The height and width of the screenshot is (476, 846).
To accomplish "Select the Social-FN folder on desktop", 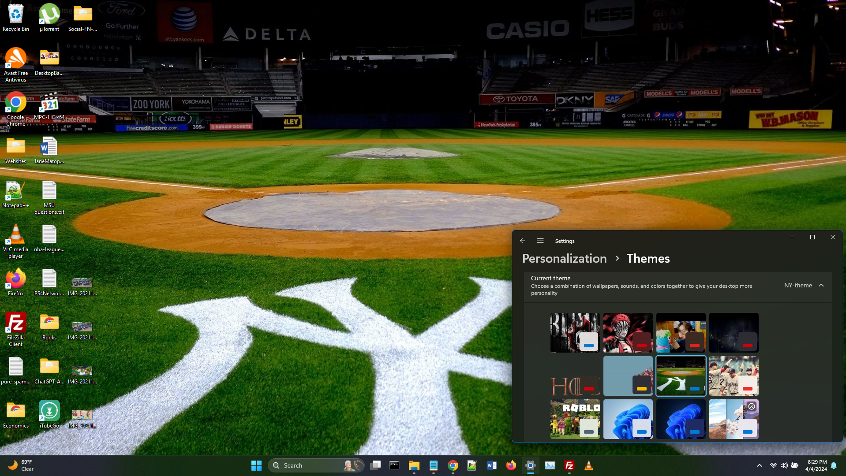I will (82, 18).
